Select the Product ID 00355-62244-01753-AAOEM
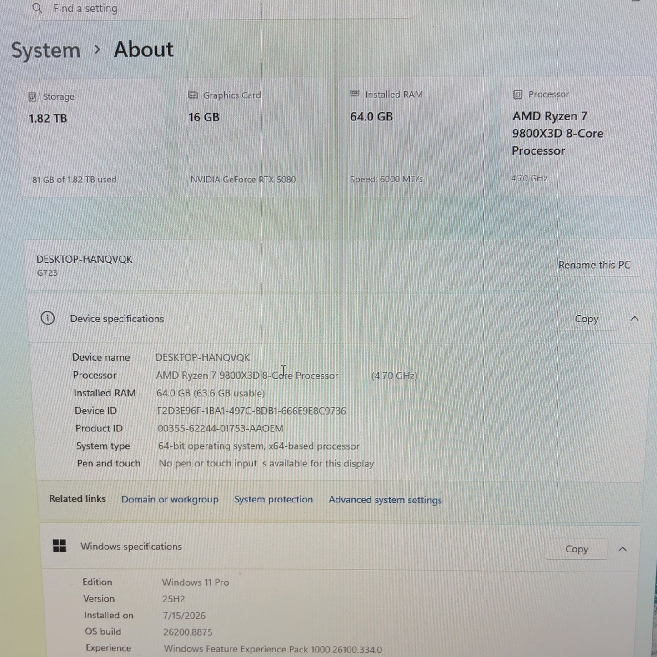The width and height of the screenshot is (657, 657). 221,428
